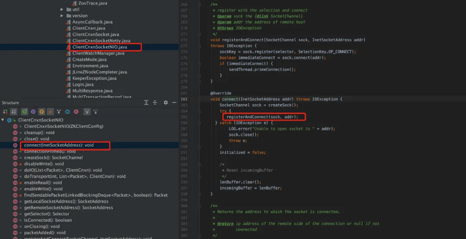Screen dimensions: 466x239
Task: Click the method icon beside cleanup(): void
Action: pos(15,133)
